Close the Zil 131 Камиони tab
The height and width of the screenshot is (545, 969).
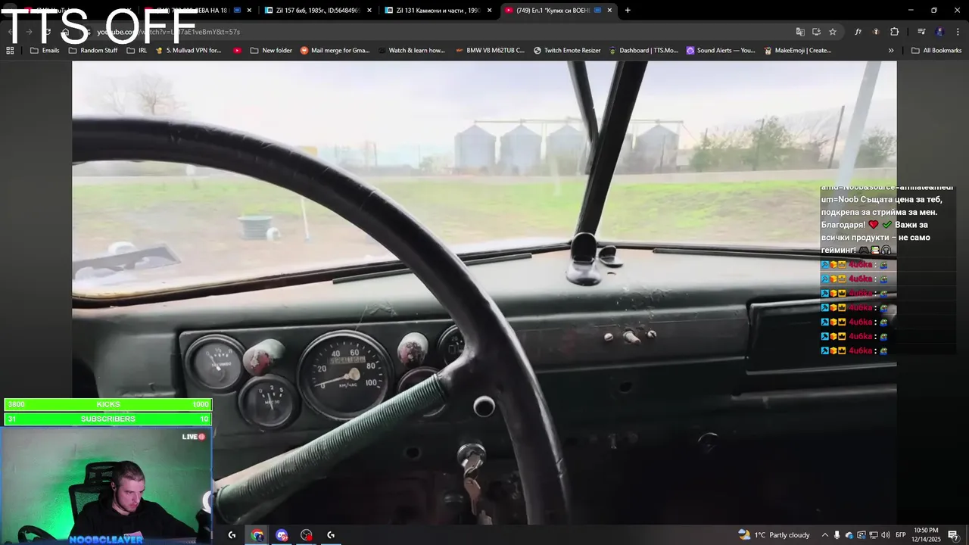tap(489, 11)
